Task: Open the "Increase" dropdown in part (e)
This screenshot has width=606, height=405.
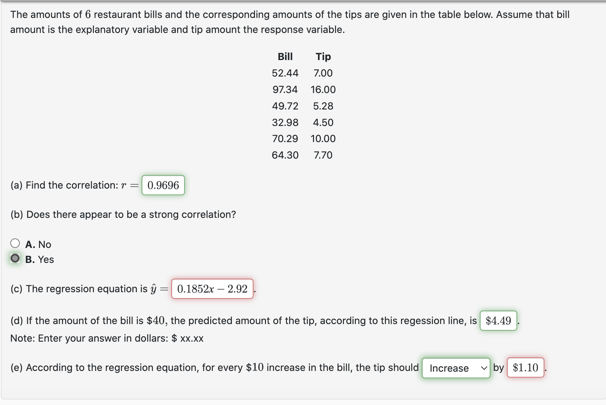Action: click(456, 368)
